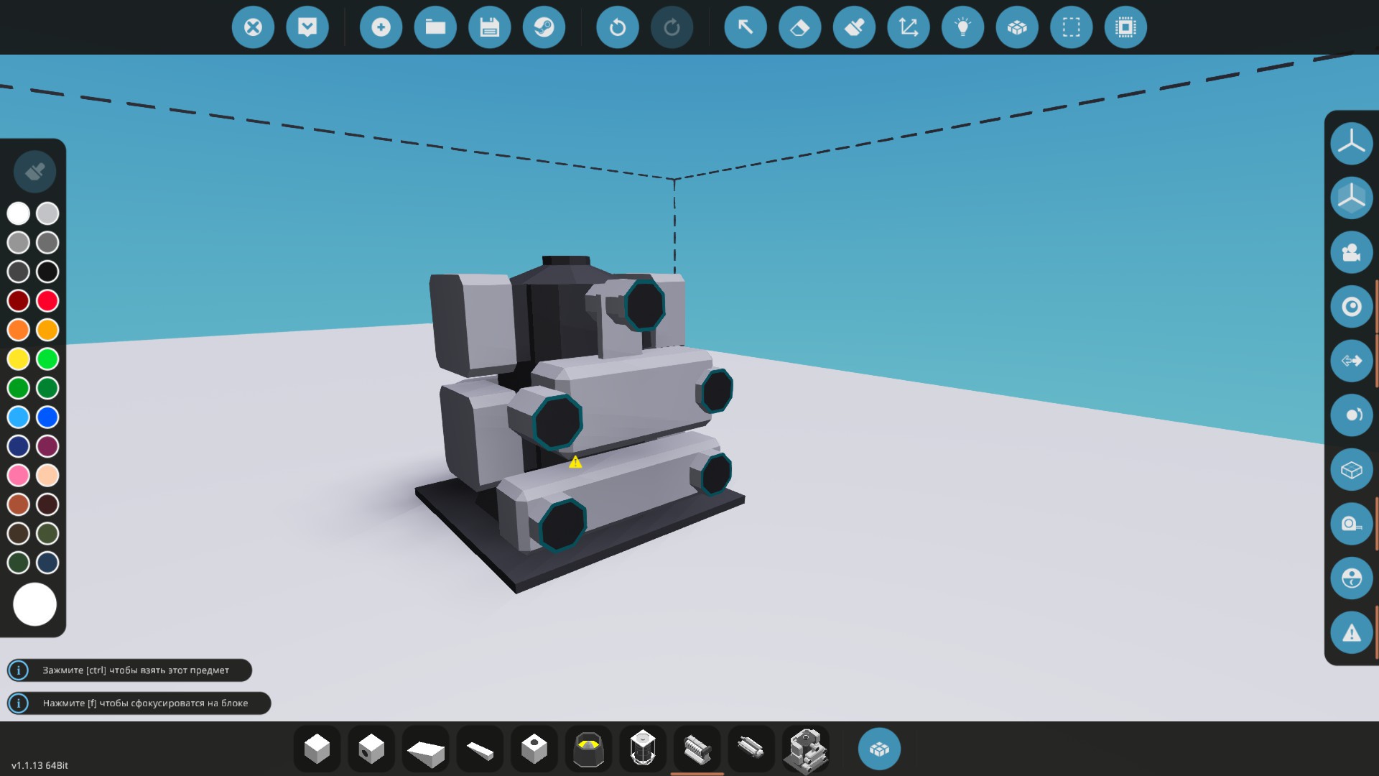Viewport: 1379px width, 776px height.
Task: Click the Steam Workshop upload icon
Action: click(x=544, y=27)
